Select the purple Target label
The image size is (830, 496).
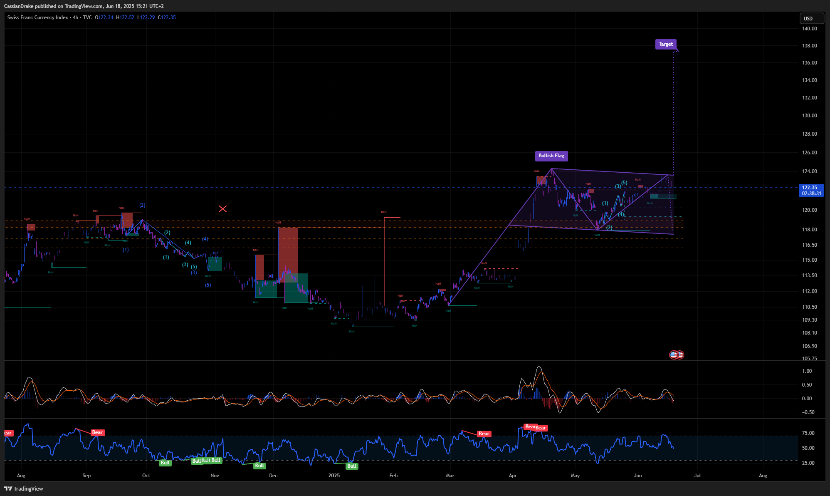pos(665,44)
